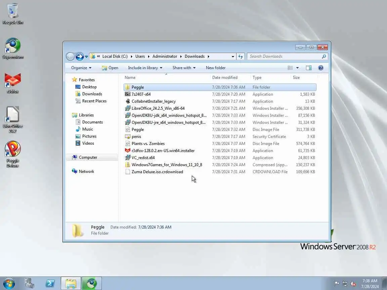Open the Recycle Bin desktop icon
387x290 pixels.
pyautogui.click(x=12, y=13)
